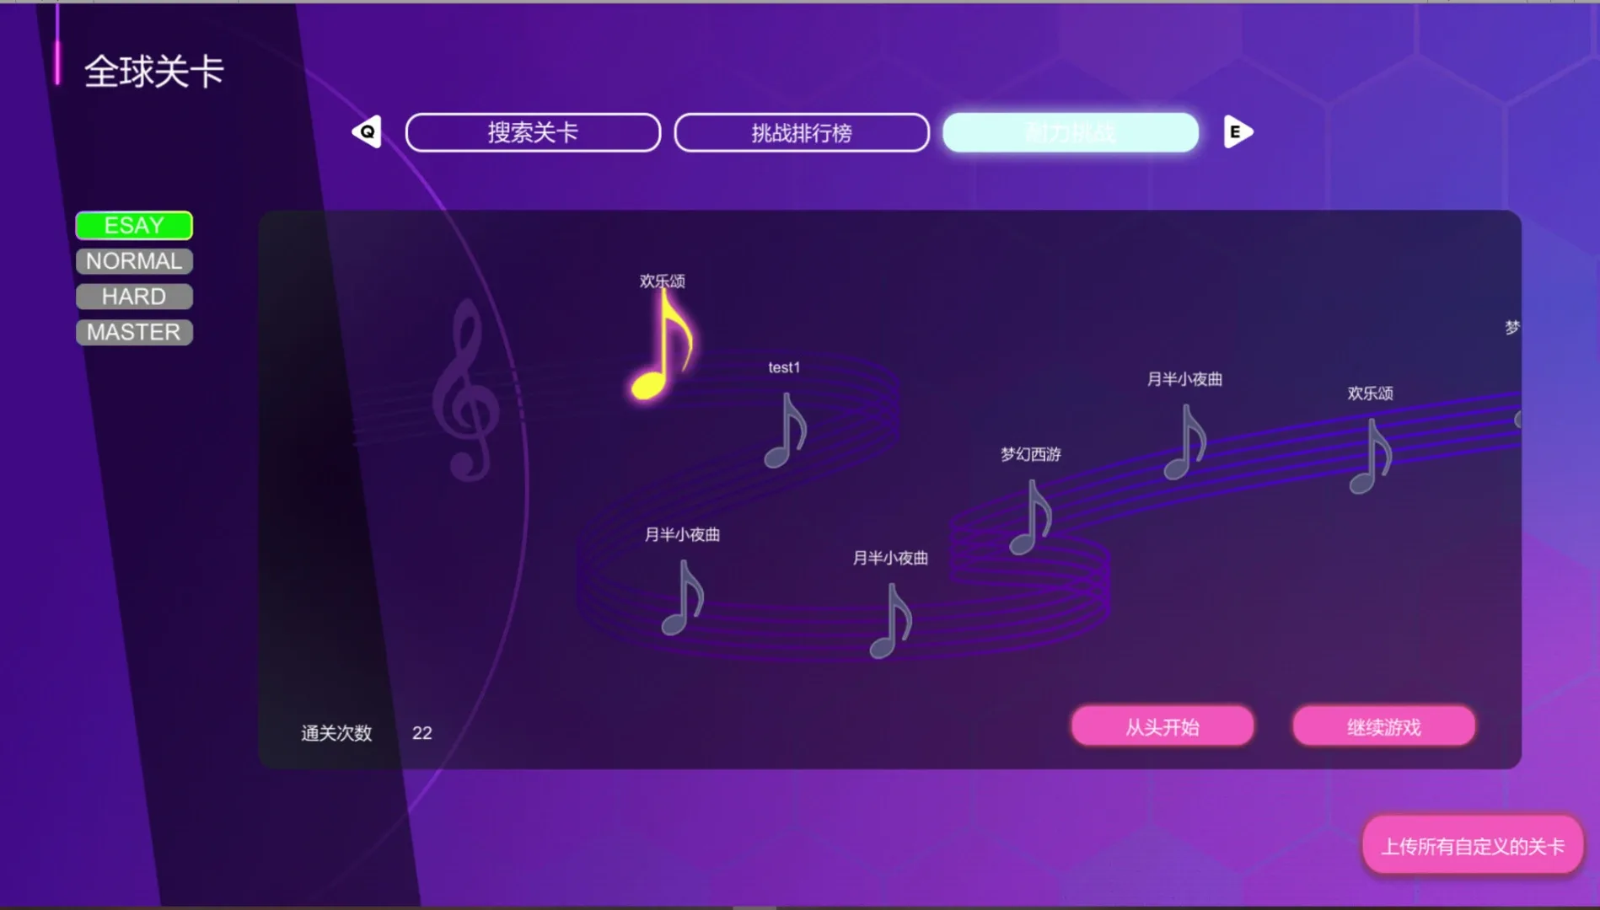Image resolution: width=1600 pixels, height=910 pixels.
Task: Click the 全球关卡 page title
Action: pos(154,72)
